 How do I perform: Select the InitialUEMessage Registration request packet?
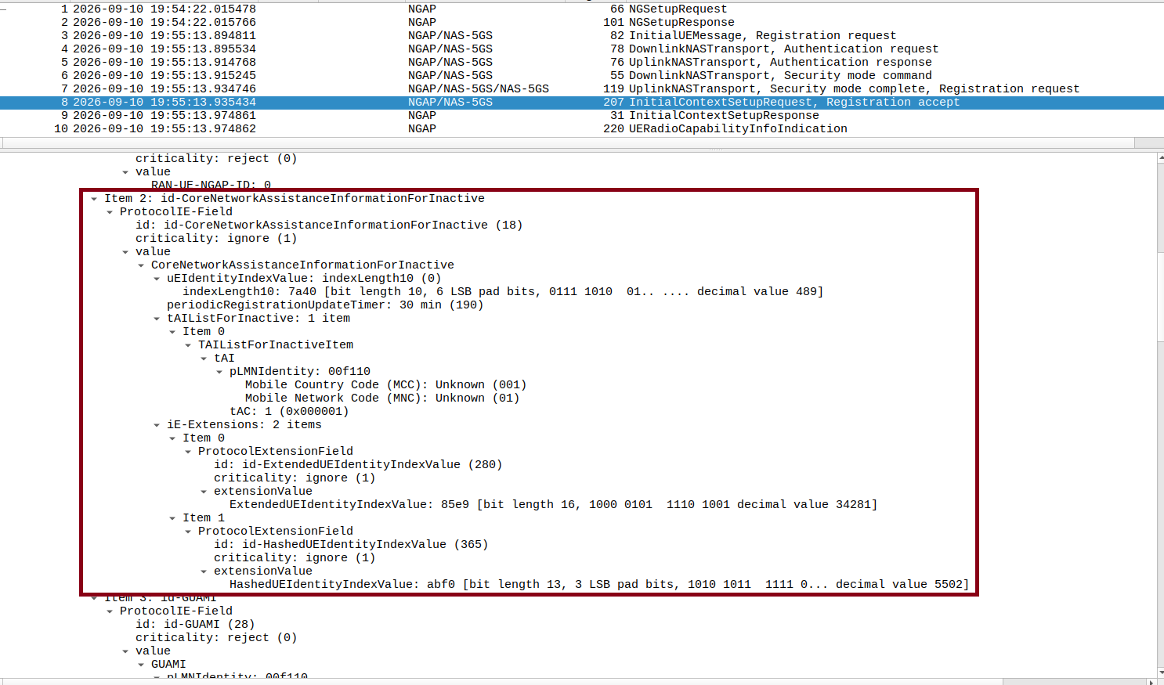(582, 36)
